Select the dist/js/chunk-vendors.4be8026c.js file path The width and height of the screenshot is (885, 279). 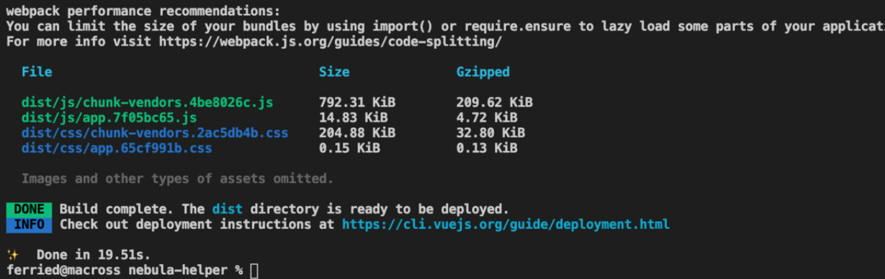tap(147, 102)
